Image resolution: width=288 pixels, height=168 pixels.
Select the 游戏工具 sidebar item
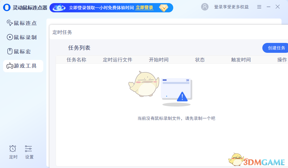[x=23, y=66]
